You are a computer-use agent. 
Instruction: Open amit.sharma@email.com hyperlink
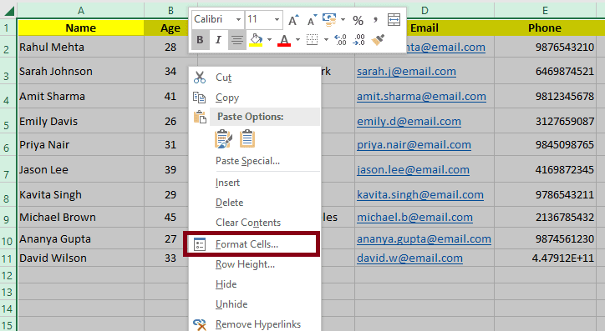[421, 96]
